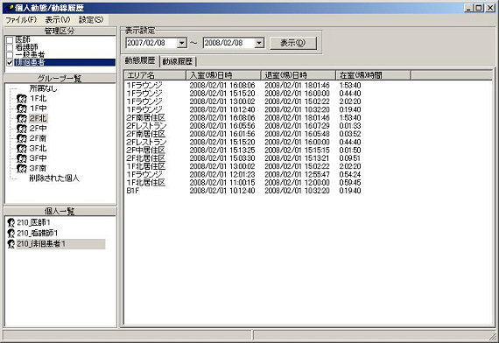499x343 pixels.
Task: Click the application icon in the title bar
Action: pos(9,8)
